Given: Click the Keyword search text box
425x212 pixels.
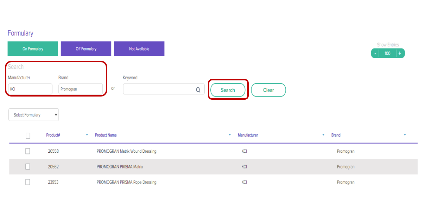Looking at the screenshot, I should coord(159,89).
